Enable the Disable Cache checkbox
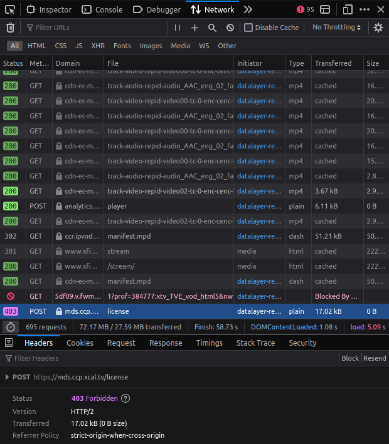The height and width of the screenshot is (444, 389). pos(248,28)
